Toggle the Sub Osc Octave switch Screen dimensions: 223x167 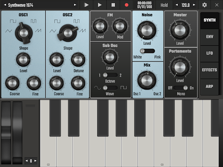coord(110,75)
